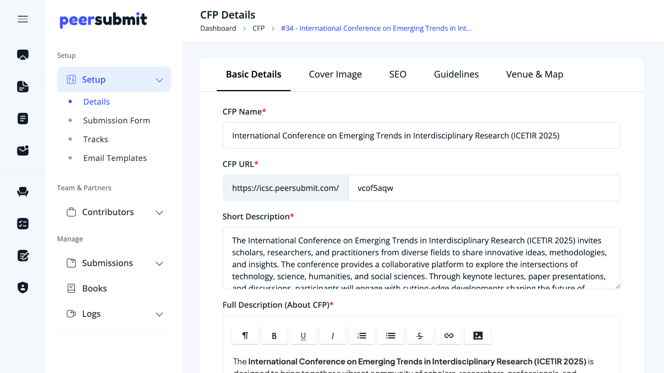Select the user profile icon in sidebar
Screen dimensions: 664x373
[22, 287]
